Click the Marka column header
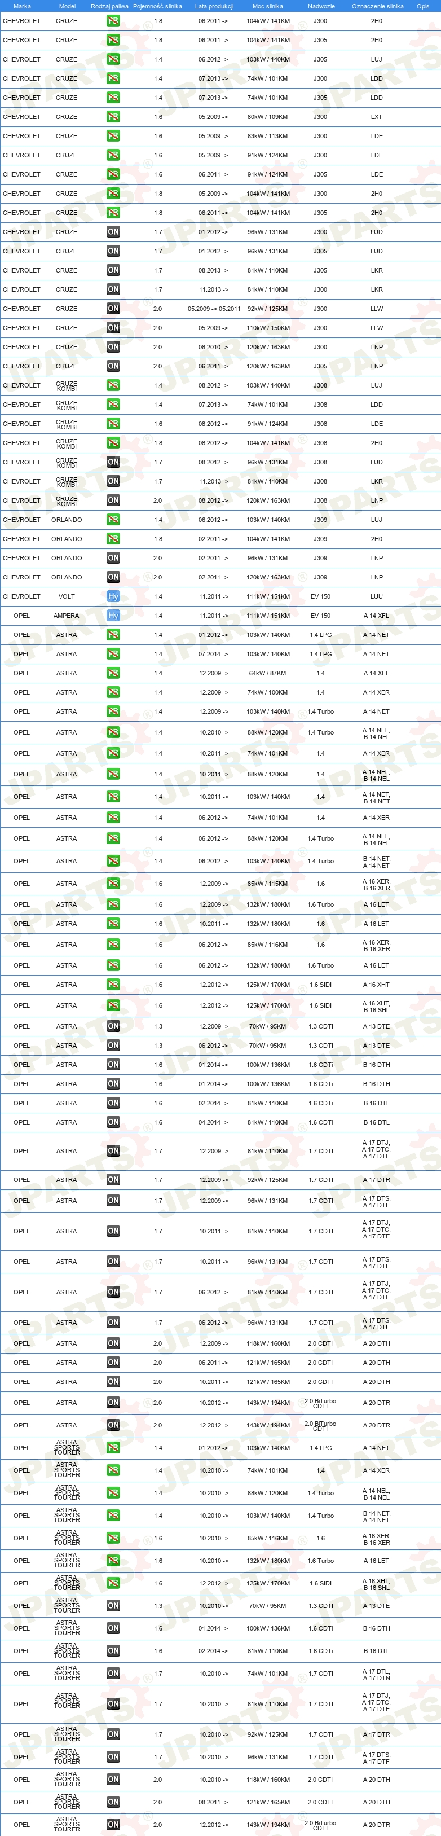Image resolution: width=441 pixels, height=1836 pixels. coord(22,6)
